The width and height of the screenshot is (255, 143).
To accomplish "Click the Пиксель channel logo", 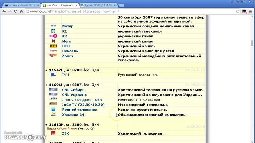I will click(x=53, y=50).
